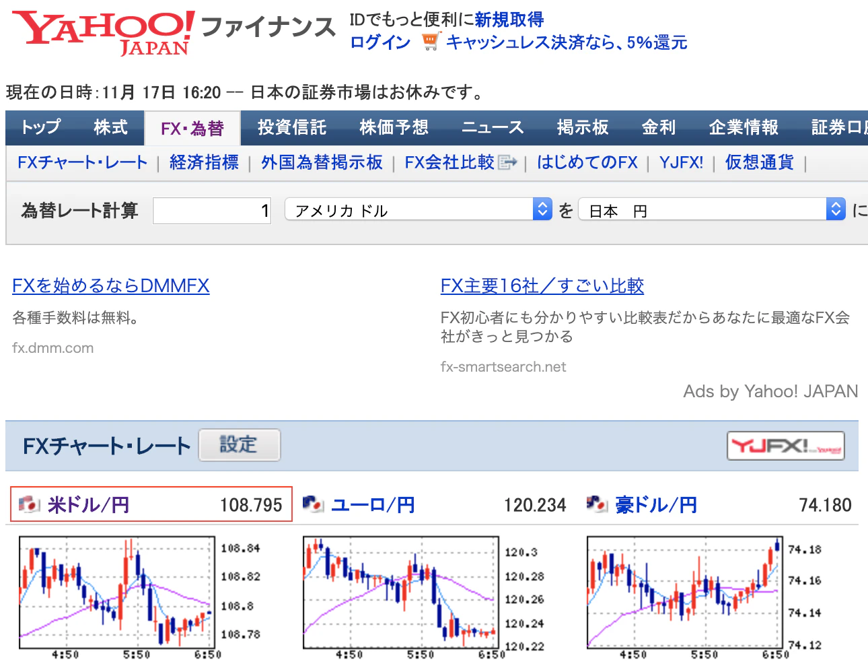
Task: Click the fx-smartsearch.net ad URL
Action: pos(503,367)
